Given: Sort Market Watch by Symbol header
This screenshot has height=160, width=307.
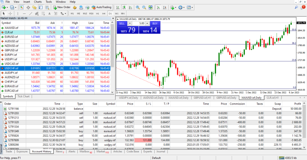Looking at the screenshot, I should coord(6,23).
